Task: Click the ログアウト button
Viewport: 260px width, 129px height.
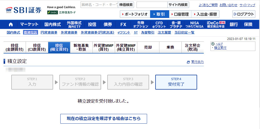Action: click(x=244, y=14)
